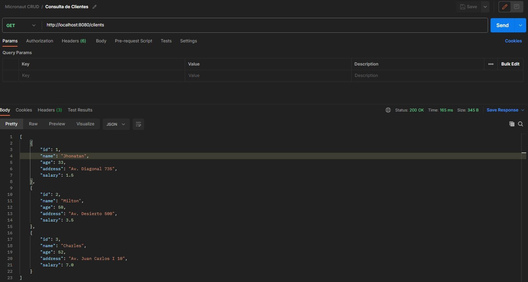Screen dimensions: 528x282
Task: Collapse the JSON object at line 2
Action: click(x=31, y=143)
